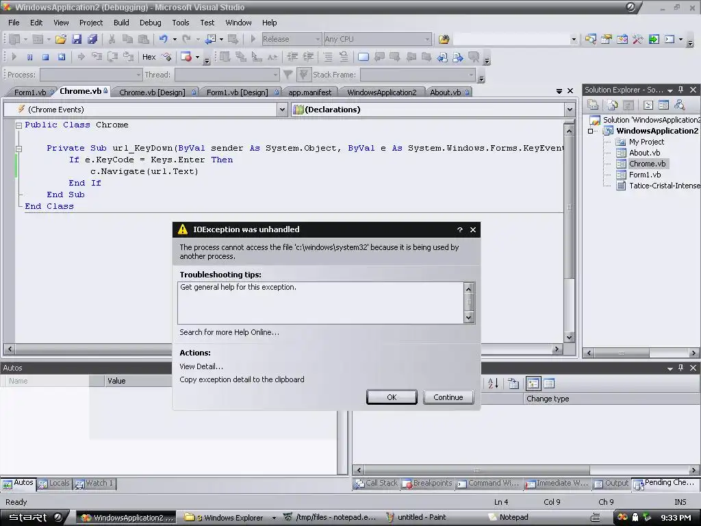This screenshot has width=701, height=526.
Task: Click the View Detail... link
Action: [x=201, y=366]
